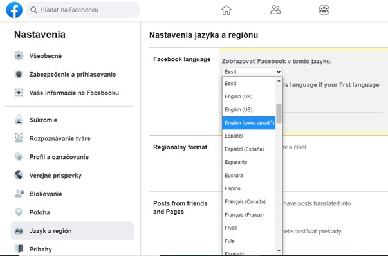Choose English (US) from the list
The width and height of the screenshot is (388, 256).
tap(249, 109)
